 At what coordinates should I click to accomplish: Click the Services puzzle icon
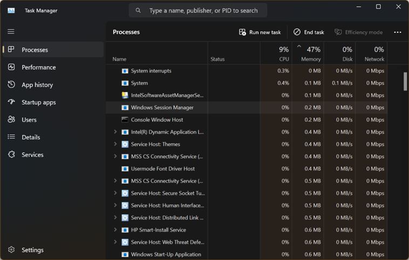pos(11,154)
